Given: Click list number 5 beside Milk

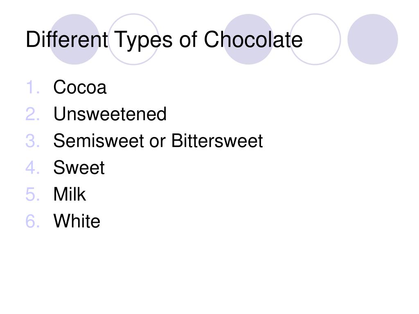Looking at the screenshot, I should (33, 194).
